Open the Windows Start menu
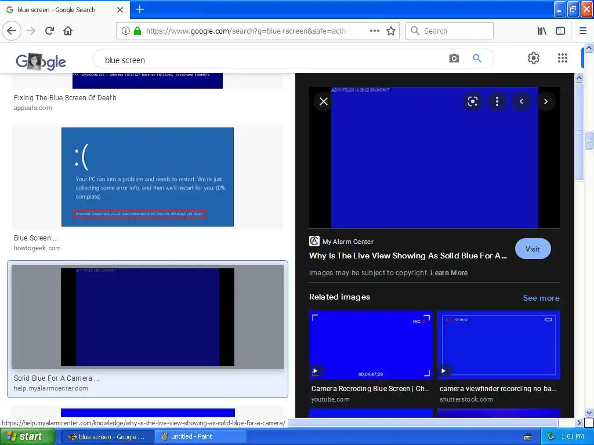Viewport: 594px width, 445px height. (x=27, y=436)
